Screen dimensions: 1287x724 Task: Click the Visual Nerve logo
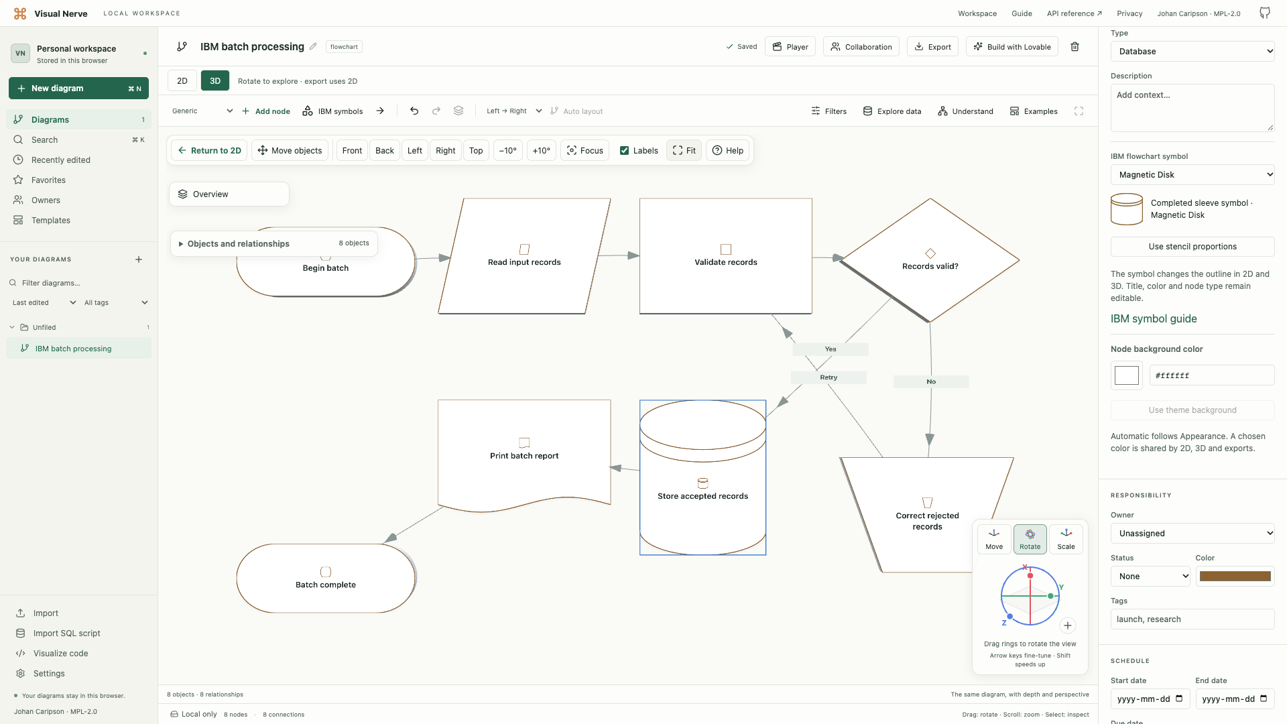(20, 13)
